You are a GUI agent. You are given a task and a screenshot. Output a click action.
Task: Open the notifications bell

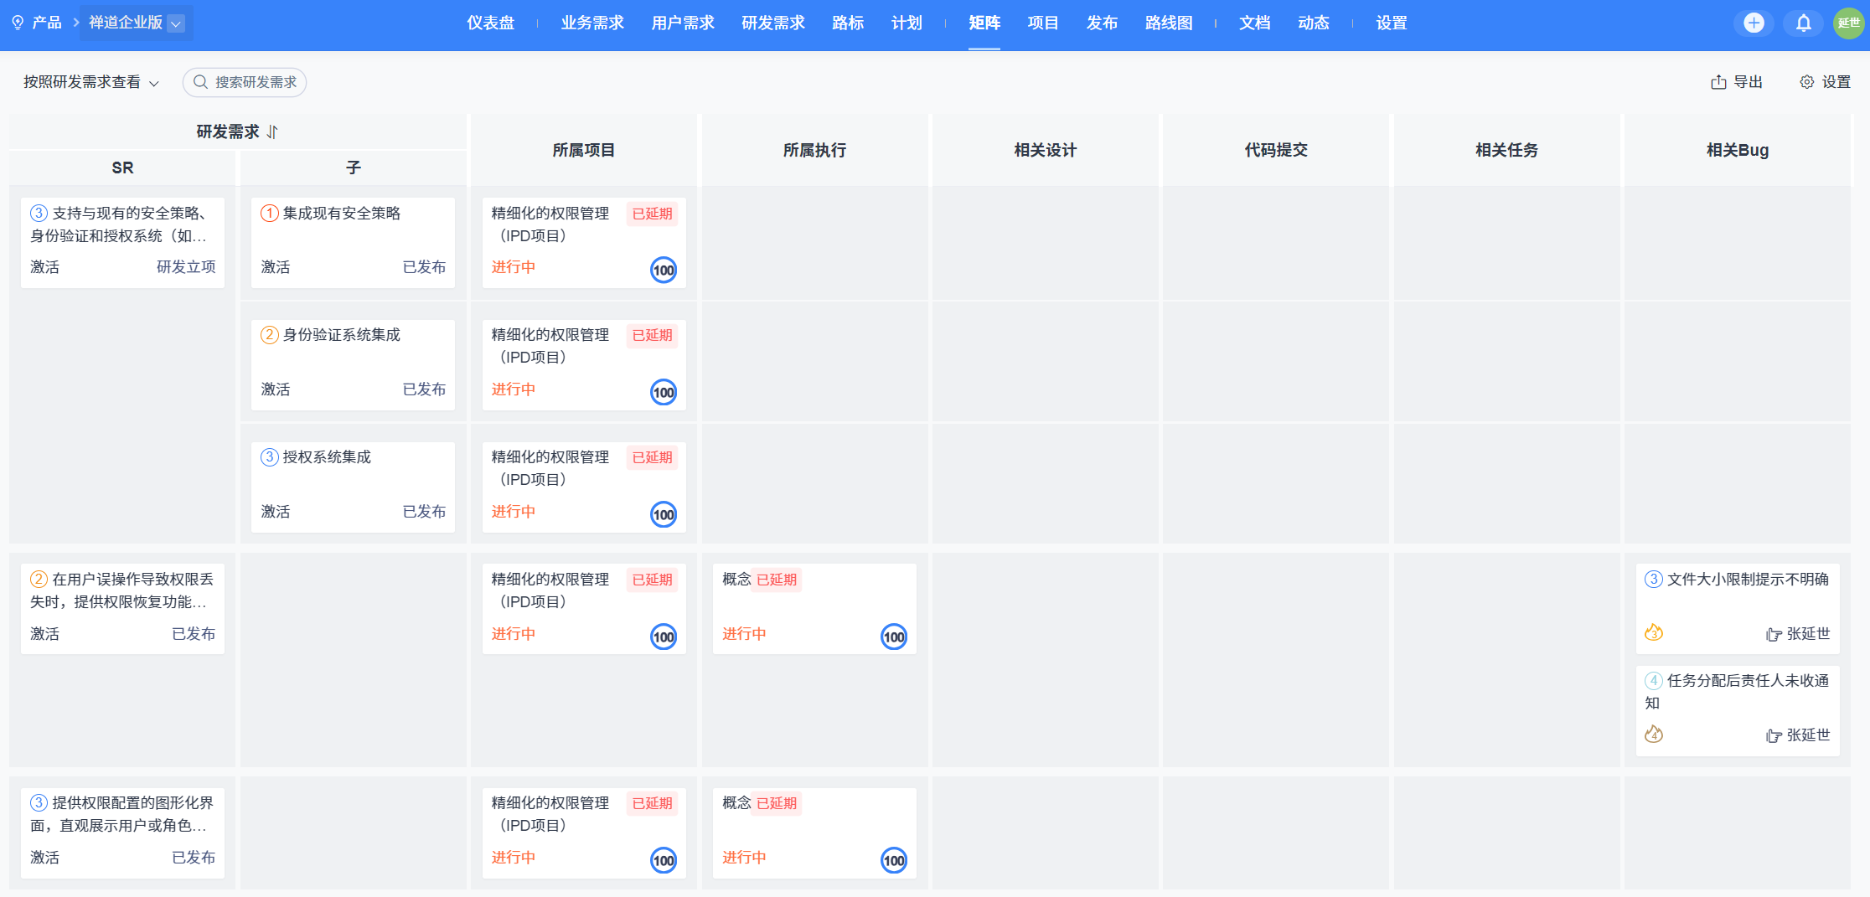pyautogui.click(x=1803, y=23)
